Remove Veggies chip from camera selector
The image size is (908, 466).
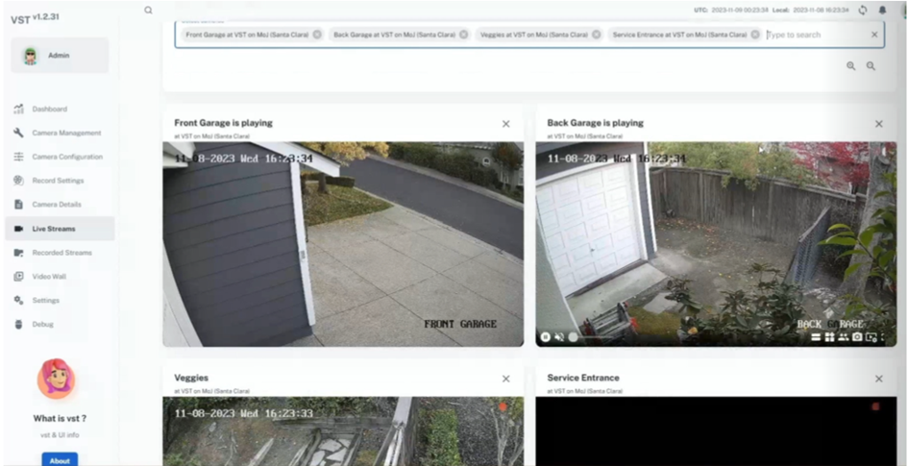click(596, 35)
